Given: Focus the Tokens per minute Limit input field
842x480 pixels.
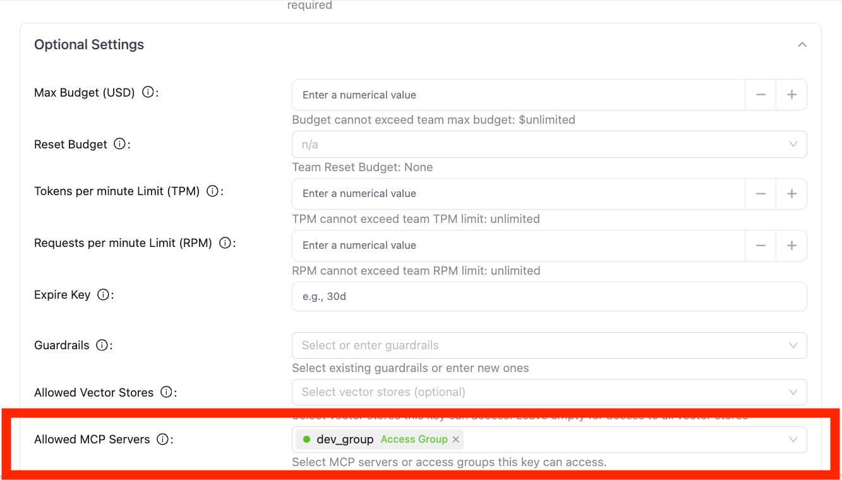Looking at the screenshot, I should coord(518,193).
